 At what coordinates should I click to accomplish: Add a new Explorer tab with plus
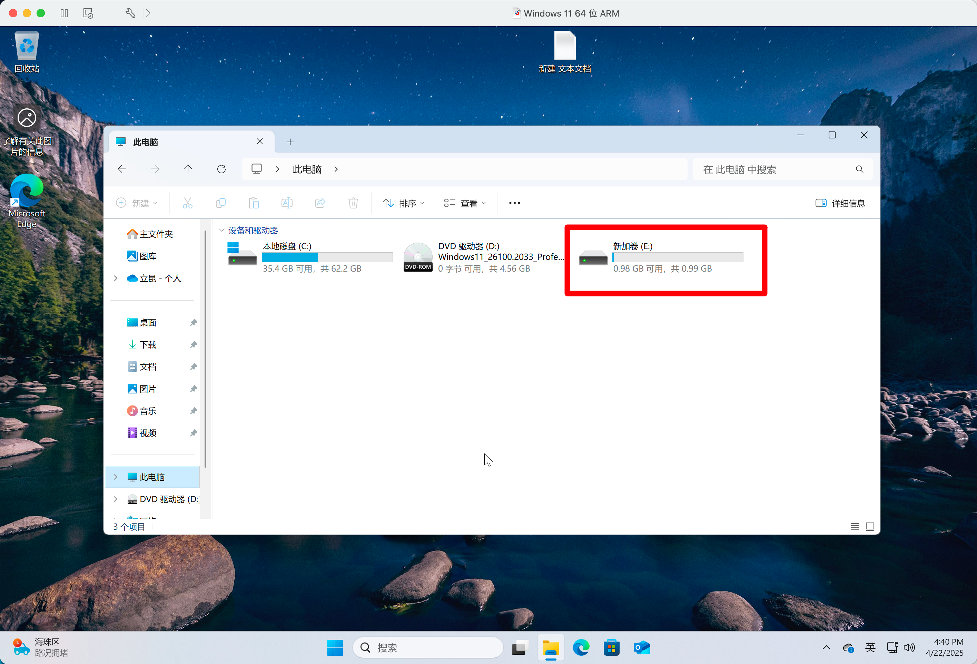290,142
